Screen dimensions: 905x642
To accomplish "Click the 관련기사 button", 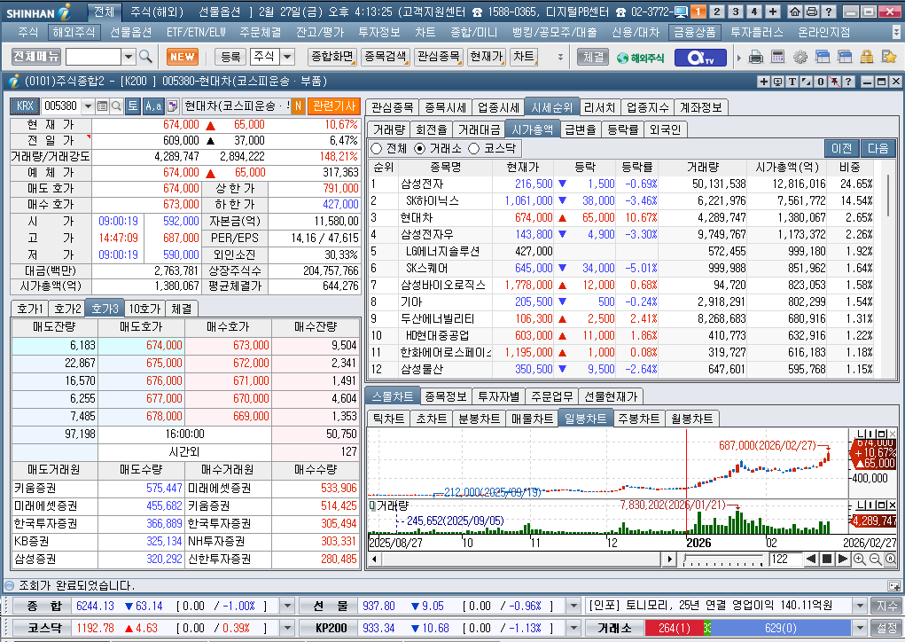I will (x=333, y=106).
